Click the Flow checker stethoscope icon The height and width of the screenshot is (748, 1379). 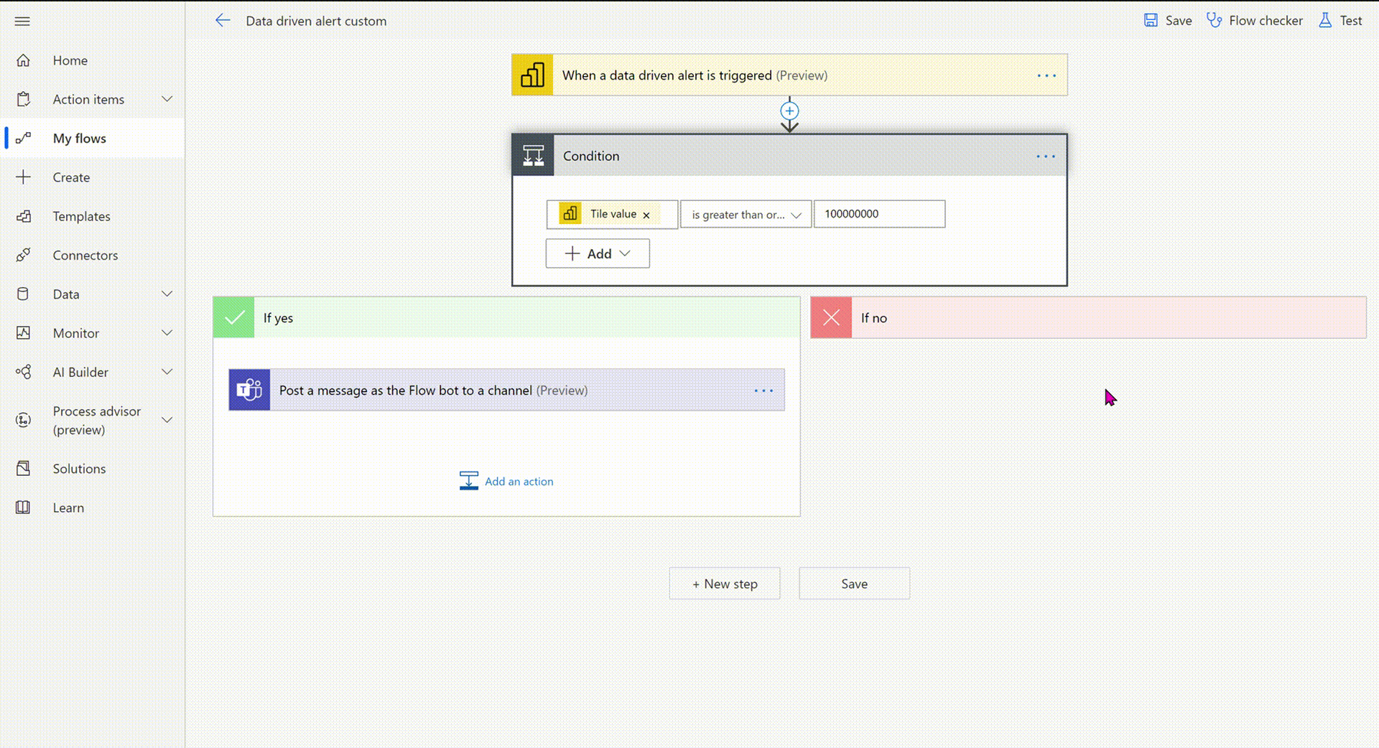pyautogui.click(x=1214, y=20)
